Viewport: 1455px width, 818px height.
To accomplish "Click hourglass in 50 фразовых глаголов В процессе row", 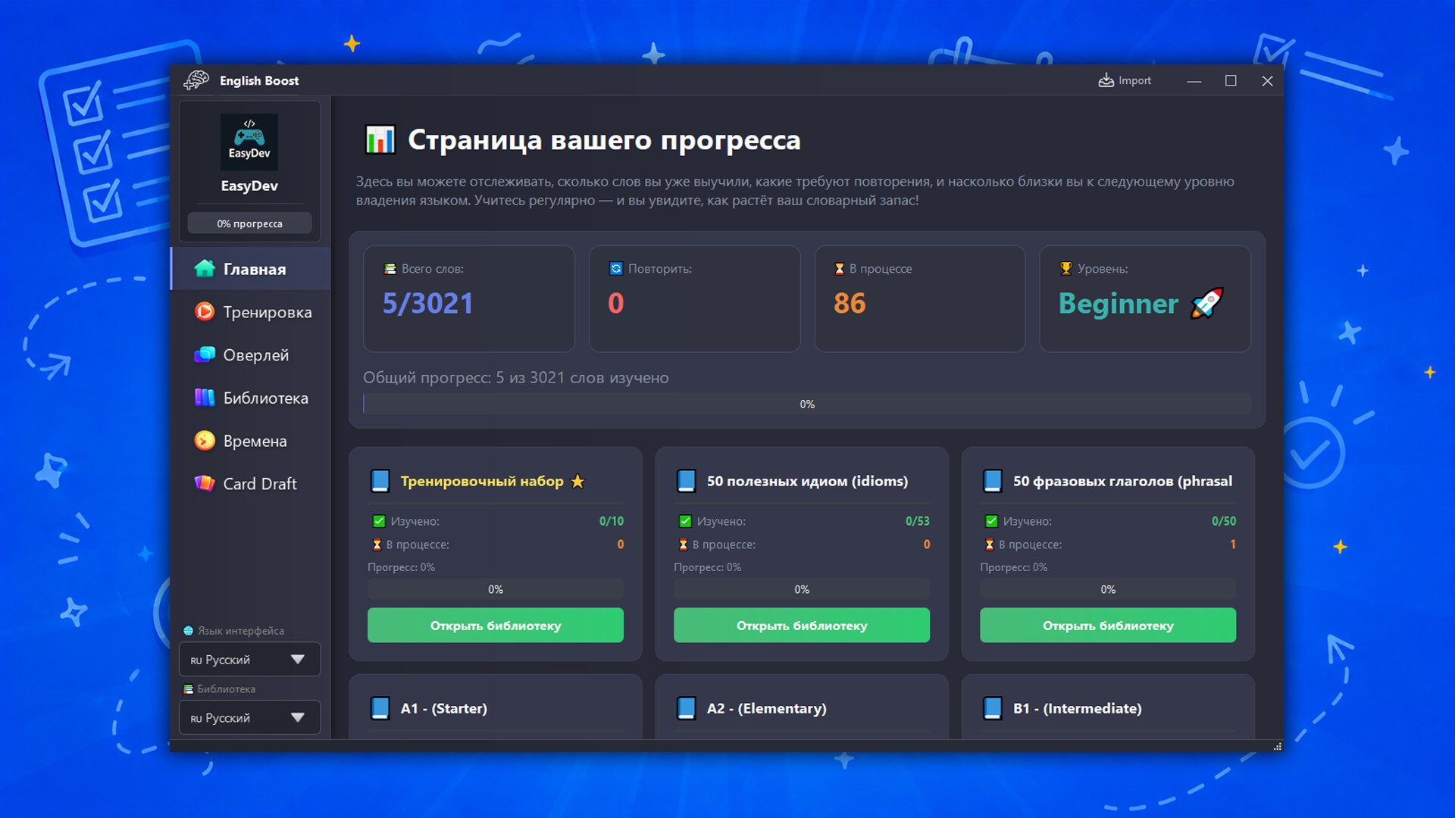I will coord(989,545).
